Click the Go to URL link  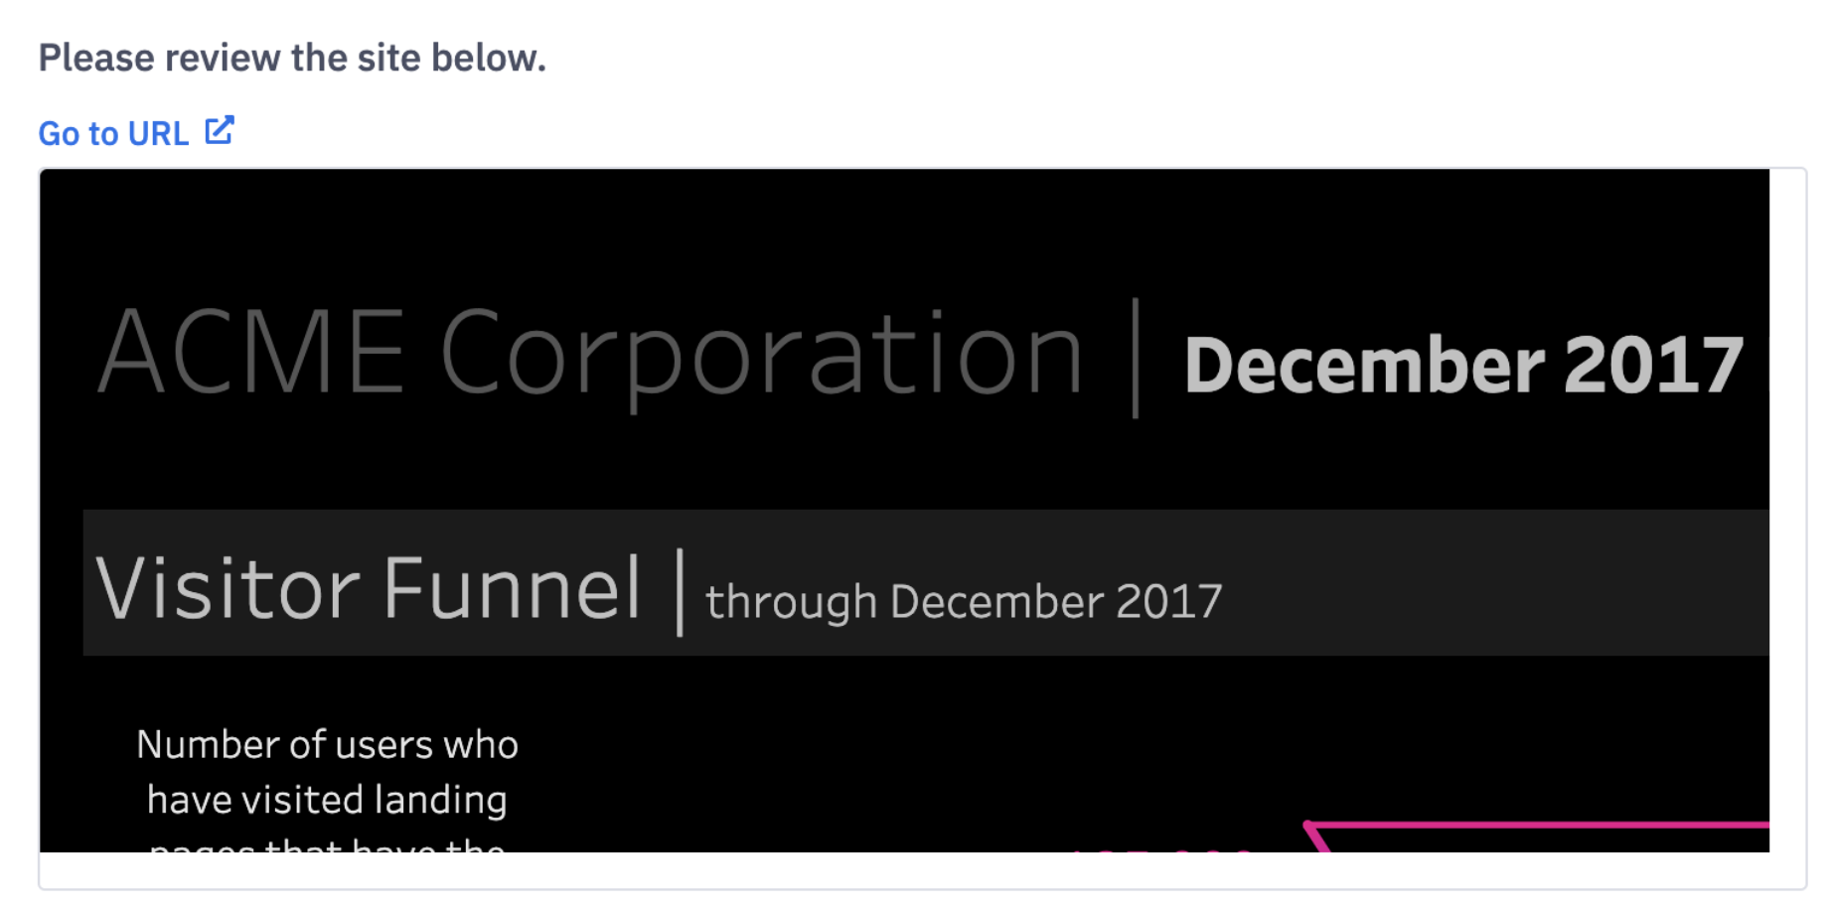pos(113,134)
